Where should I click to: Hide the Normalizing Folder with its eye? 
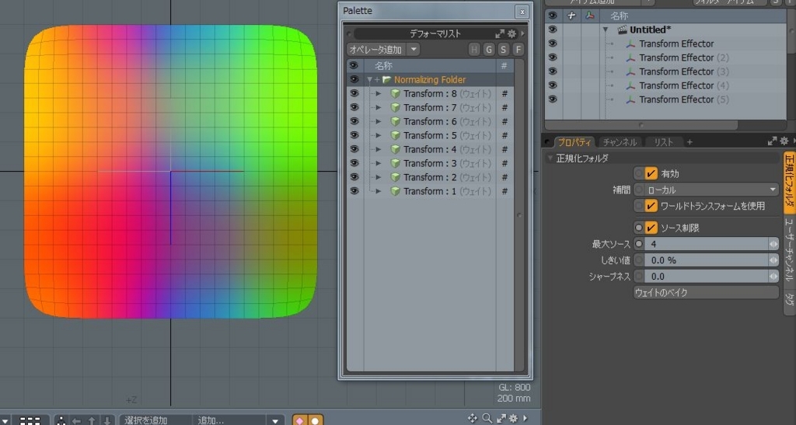coord(354,79)
